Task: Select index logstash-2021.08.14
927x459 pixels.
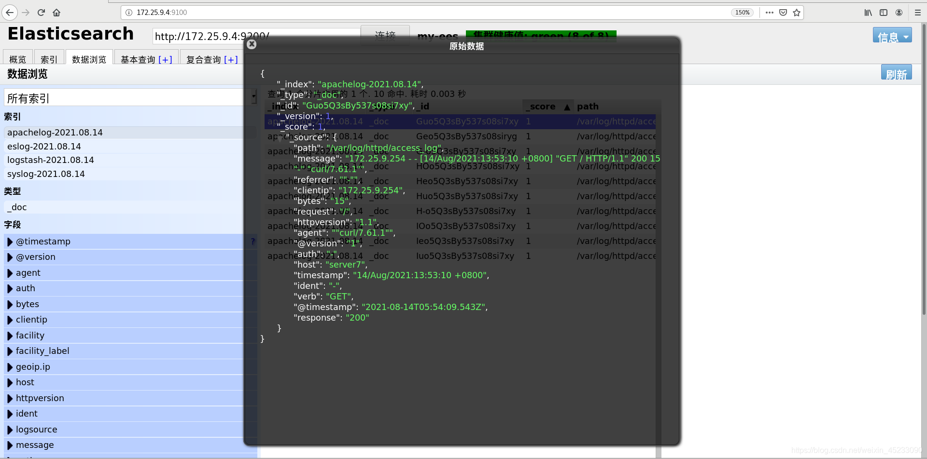Action: [130, 160]
